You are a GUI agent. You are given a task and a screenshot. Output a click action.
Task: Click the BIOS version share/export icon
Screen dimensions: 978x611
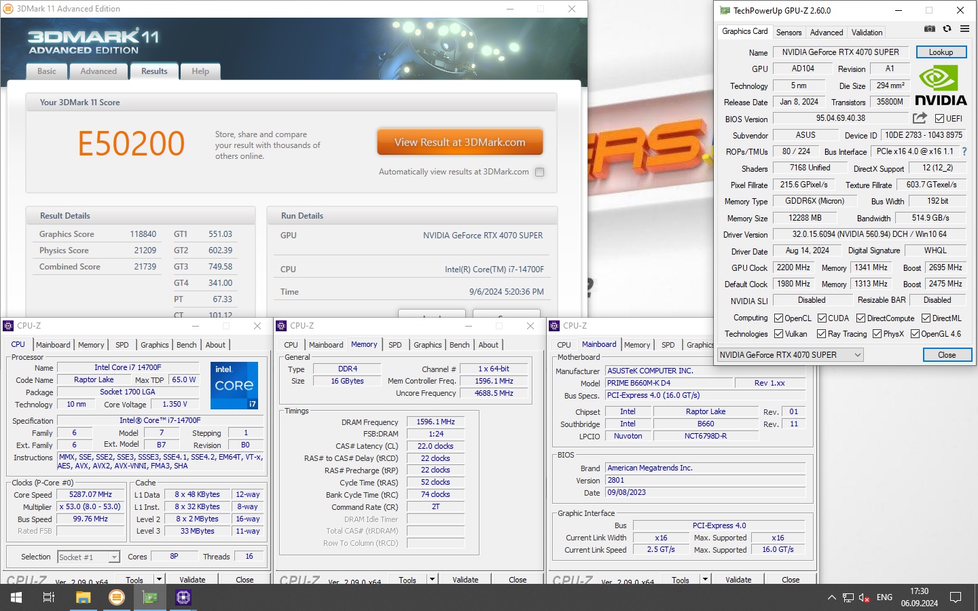pos(920,118)
